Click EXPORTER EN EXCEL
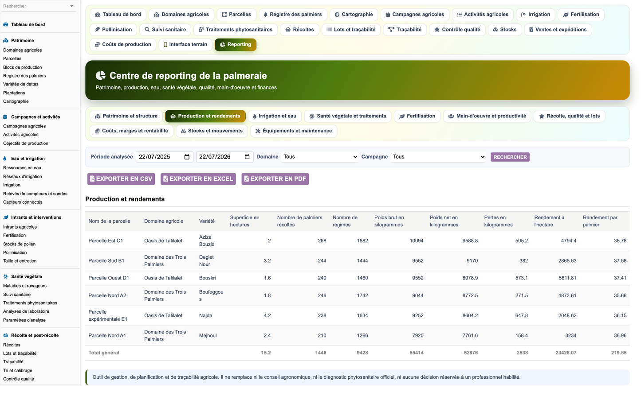The width and height of the screenshot is (641, 396). (x=198, y=179)
